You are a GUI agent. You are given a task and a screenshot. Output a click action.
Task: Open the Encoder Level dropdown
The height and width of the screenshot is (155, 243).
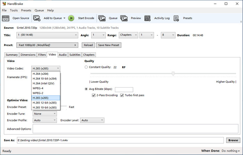click(x=92, y=120)
